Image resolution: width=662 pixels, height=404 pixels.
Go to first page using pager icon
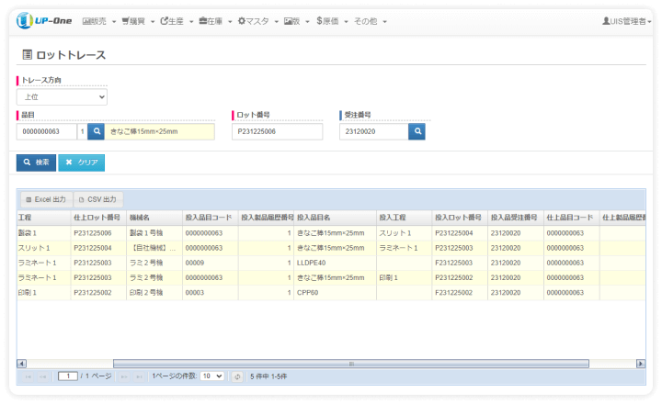coord(28,376)
